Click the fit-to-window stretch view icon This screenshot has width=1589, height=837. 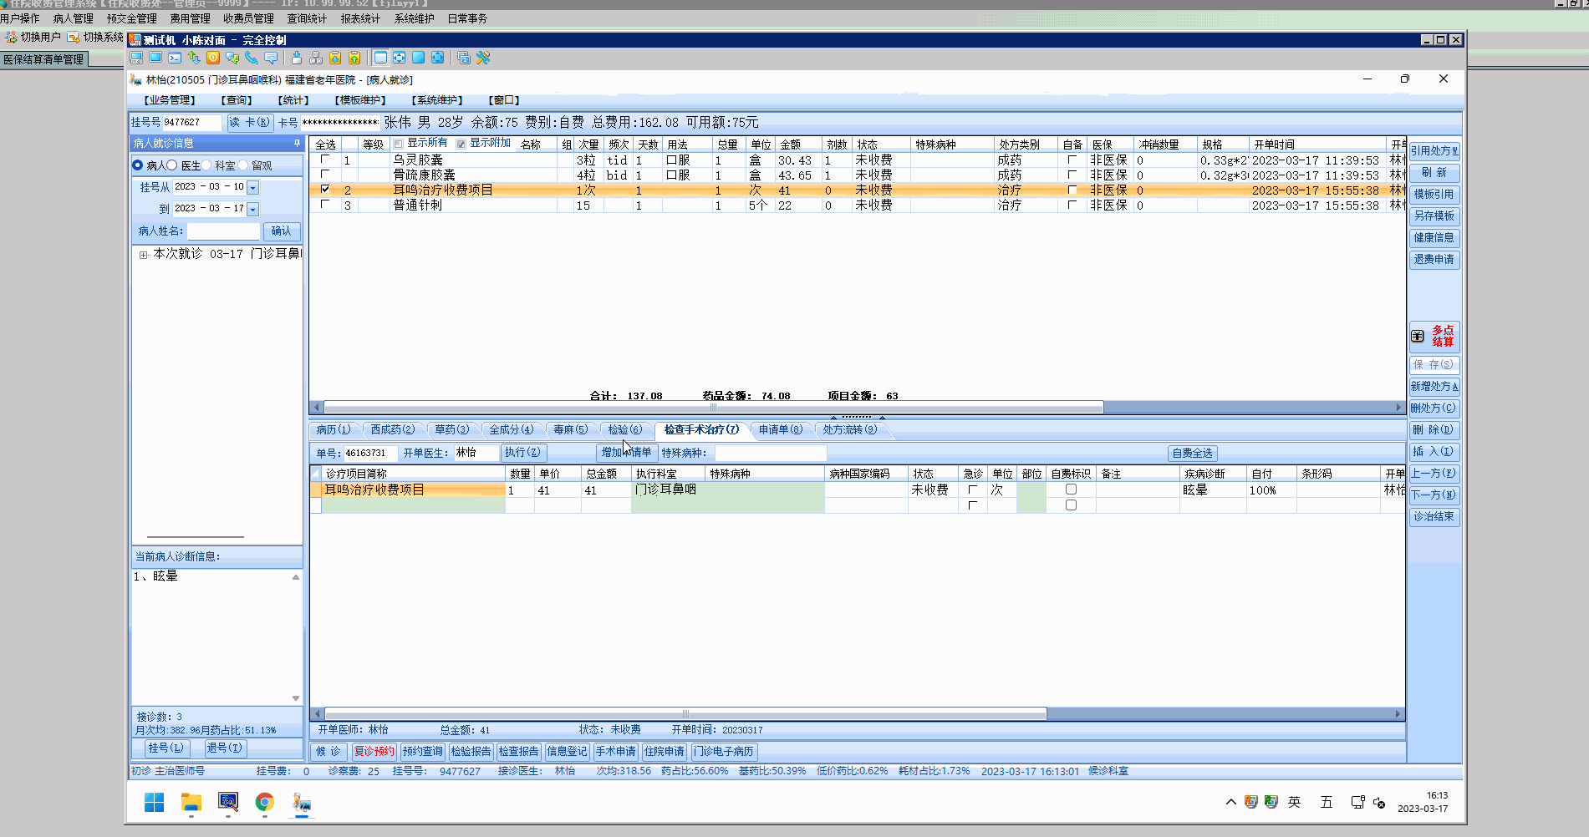400,58
